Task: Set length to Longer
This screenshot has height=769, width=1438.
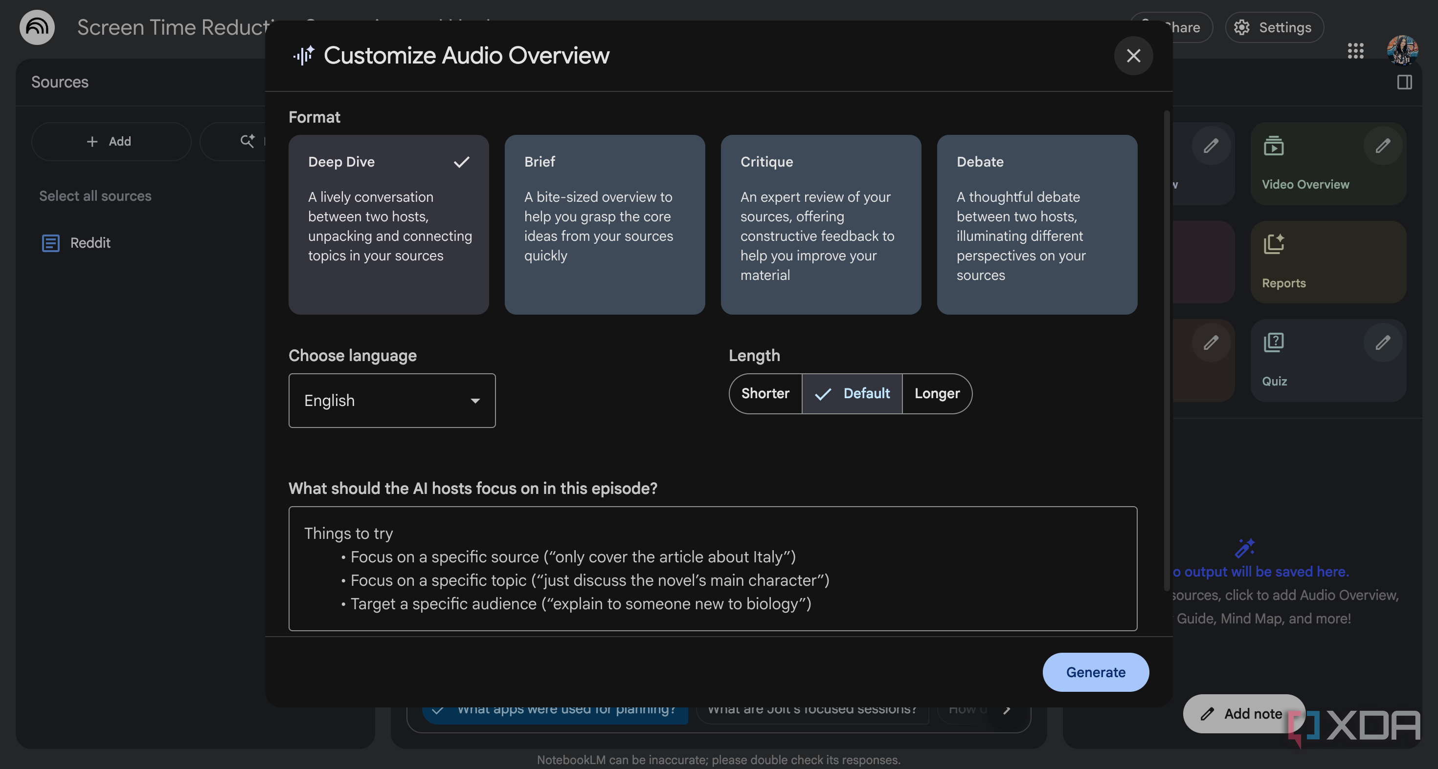Action: pyautogui.click(x=937, y=394)
